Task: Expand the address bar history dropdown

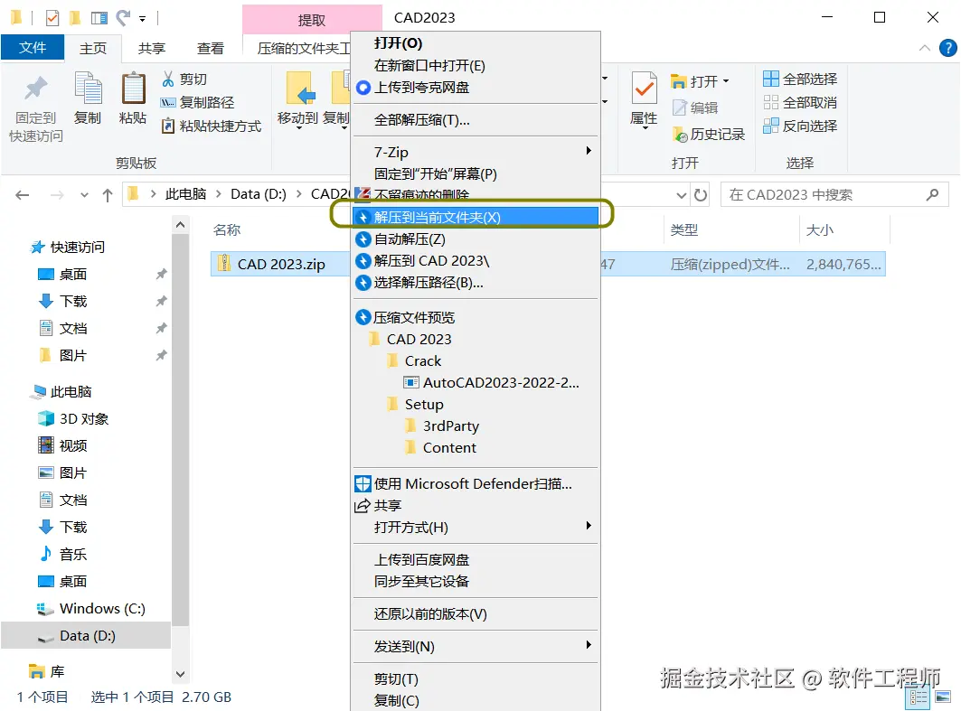Action: (x=681, y=195)
